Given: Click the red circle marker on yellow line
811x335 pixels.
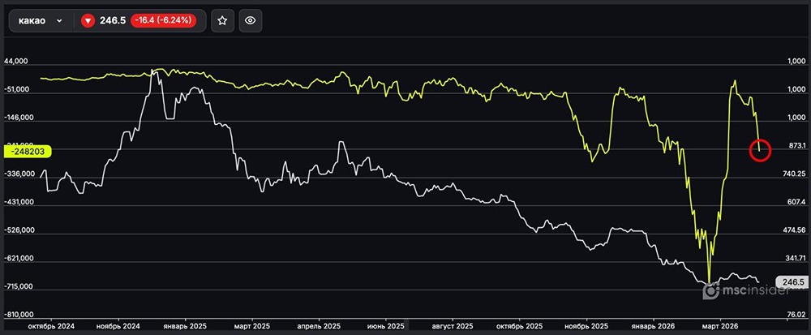Looking at the screenshot, I should pyautogui.click(x=760, y=149).
